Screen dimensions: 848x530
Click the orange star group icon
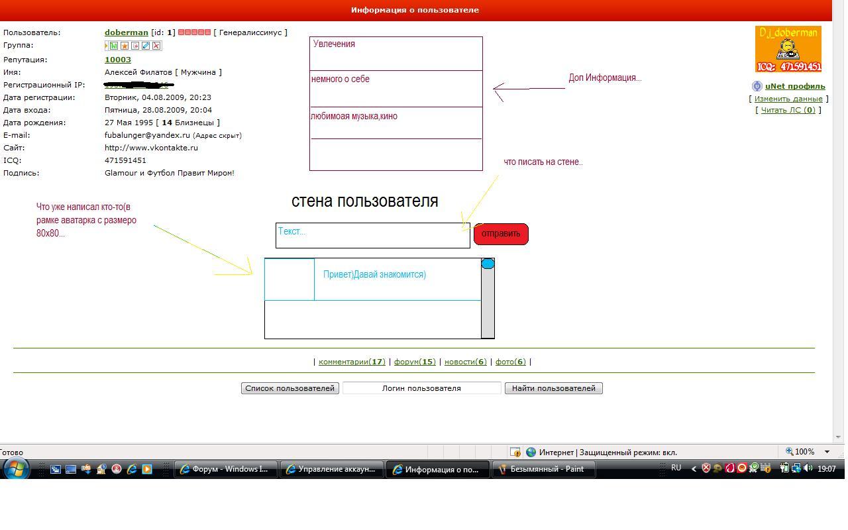(125, 46)
